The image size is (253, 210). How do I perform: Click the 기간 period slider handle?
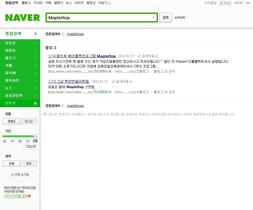click(35, 137)
